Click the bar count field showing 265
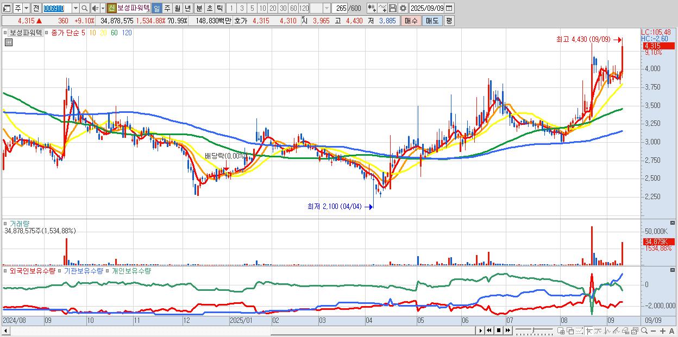678x337 pixels. [x=340, y=8]
